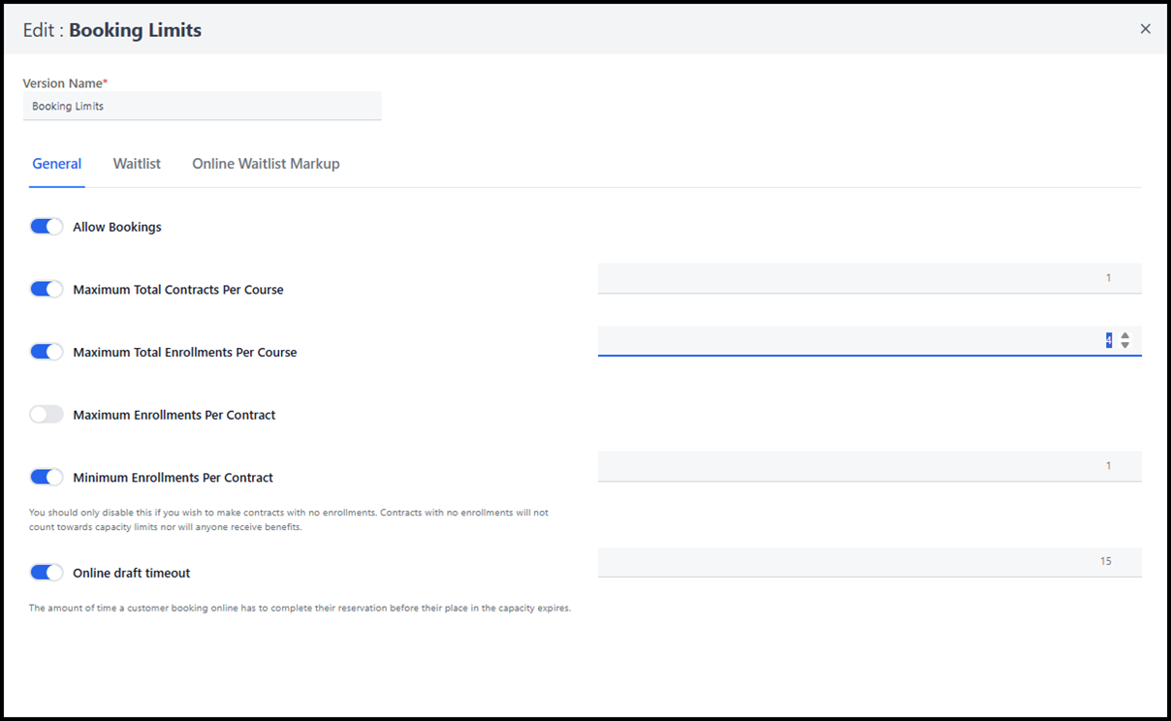The image size is (1171, 721).
Task: Switch to the Waitlist tab
Action: coord(136,163)
